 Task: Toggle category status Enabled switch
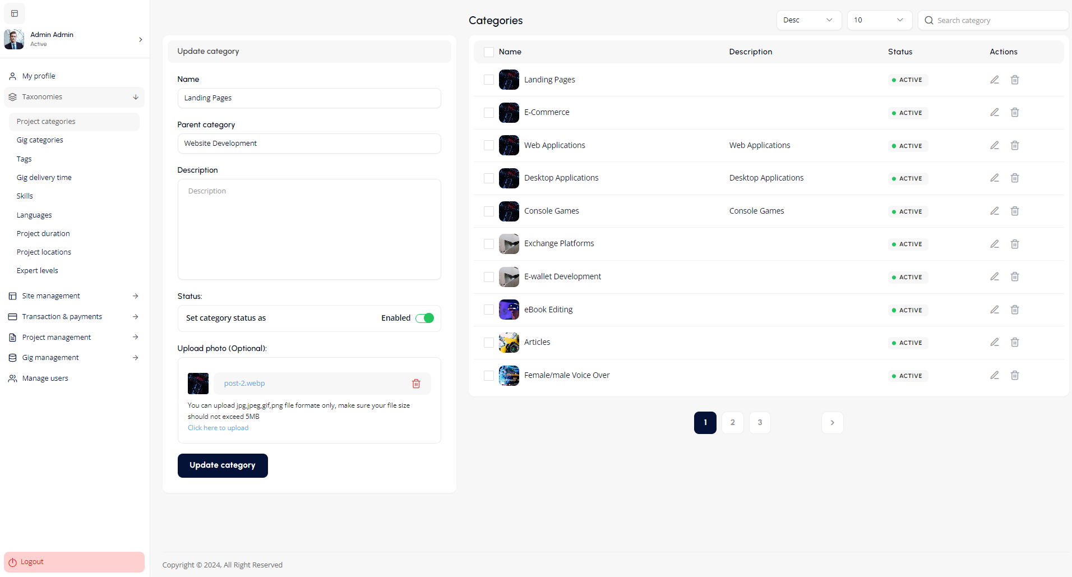[x=424, y=318]
